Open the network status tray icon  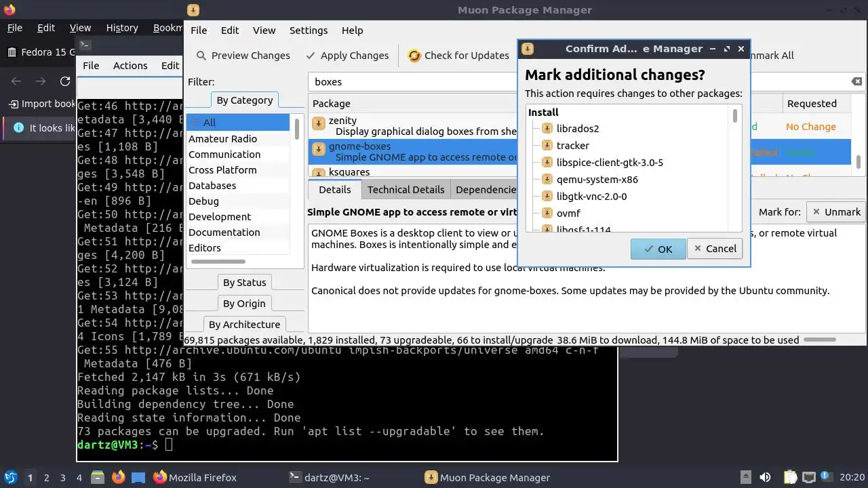point(809,477)
